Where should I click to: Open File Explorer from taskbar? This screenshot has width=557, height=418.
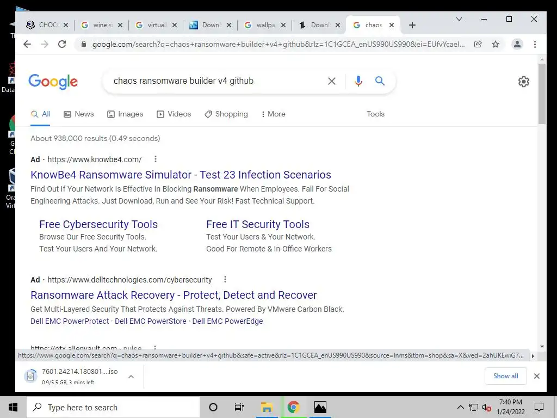tap(267, 407)
